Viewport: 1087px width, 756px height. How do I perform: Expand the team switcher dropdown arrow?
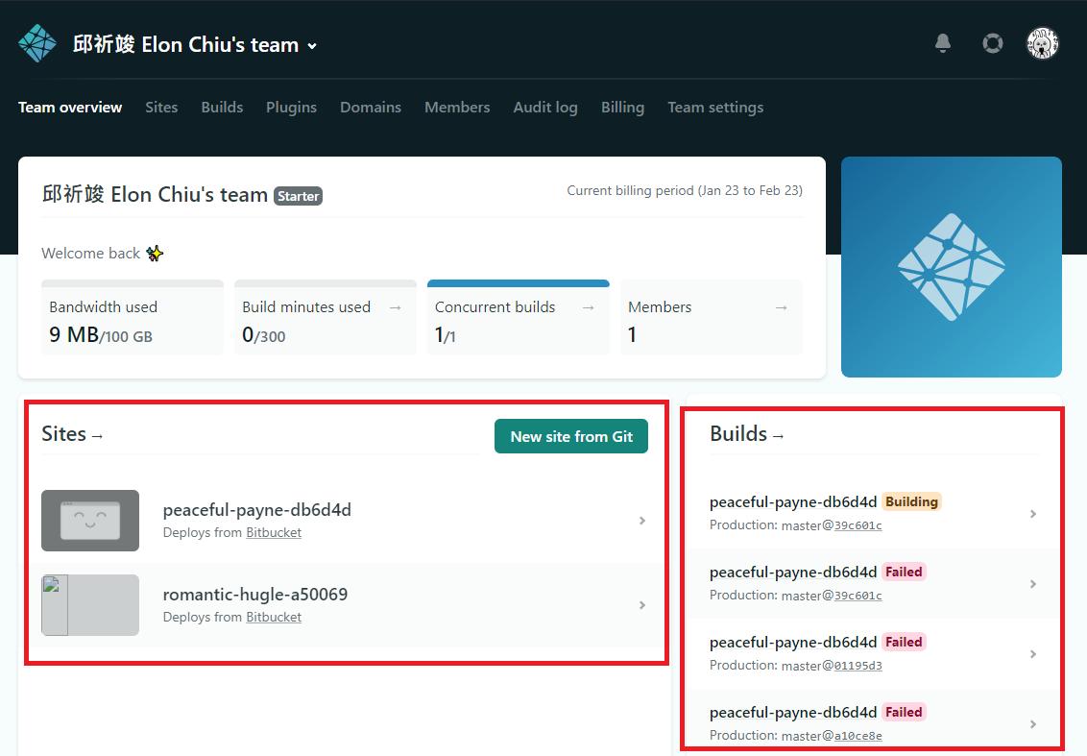(313, 46)
